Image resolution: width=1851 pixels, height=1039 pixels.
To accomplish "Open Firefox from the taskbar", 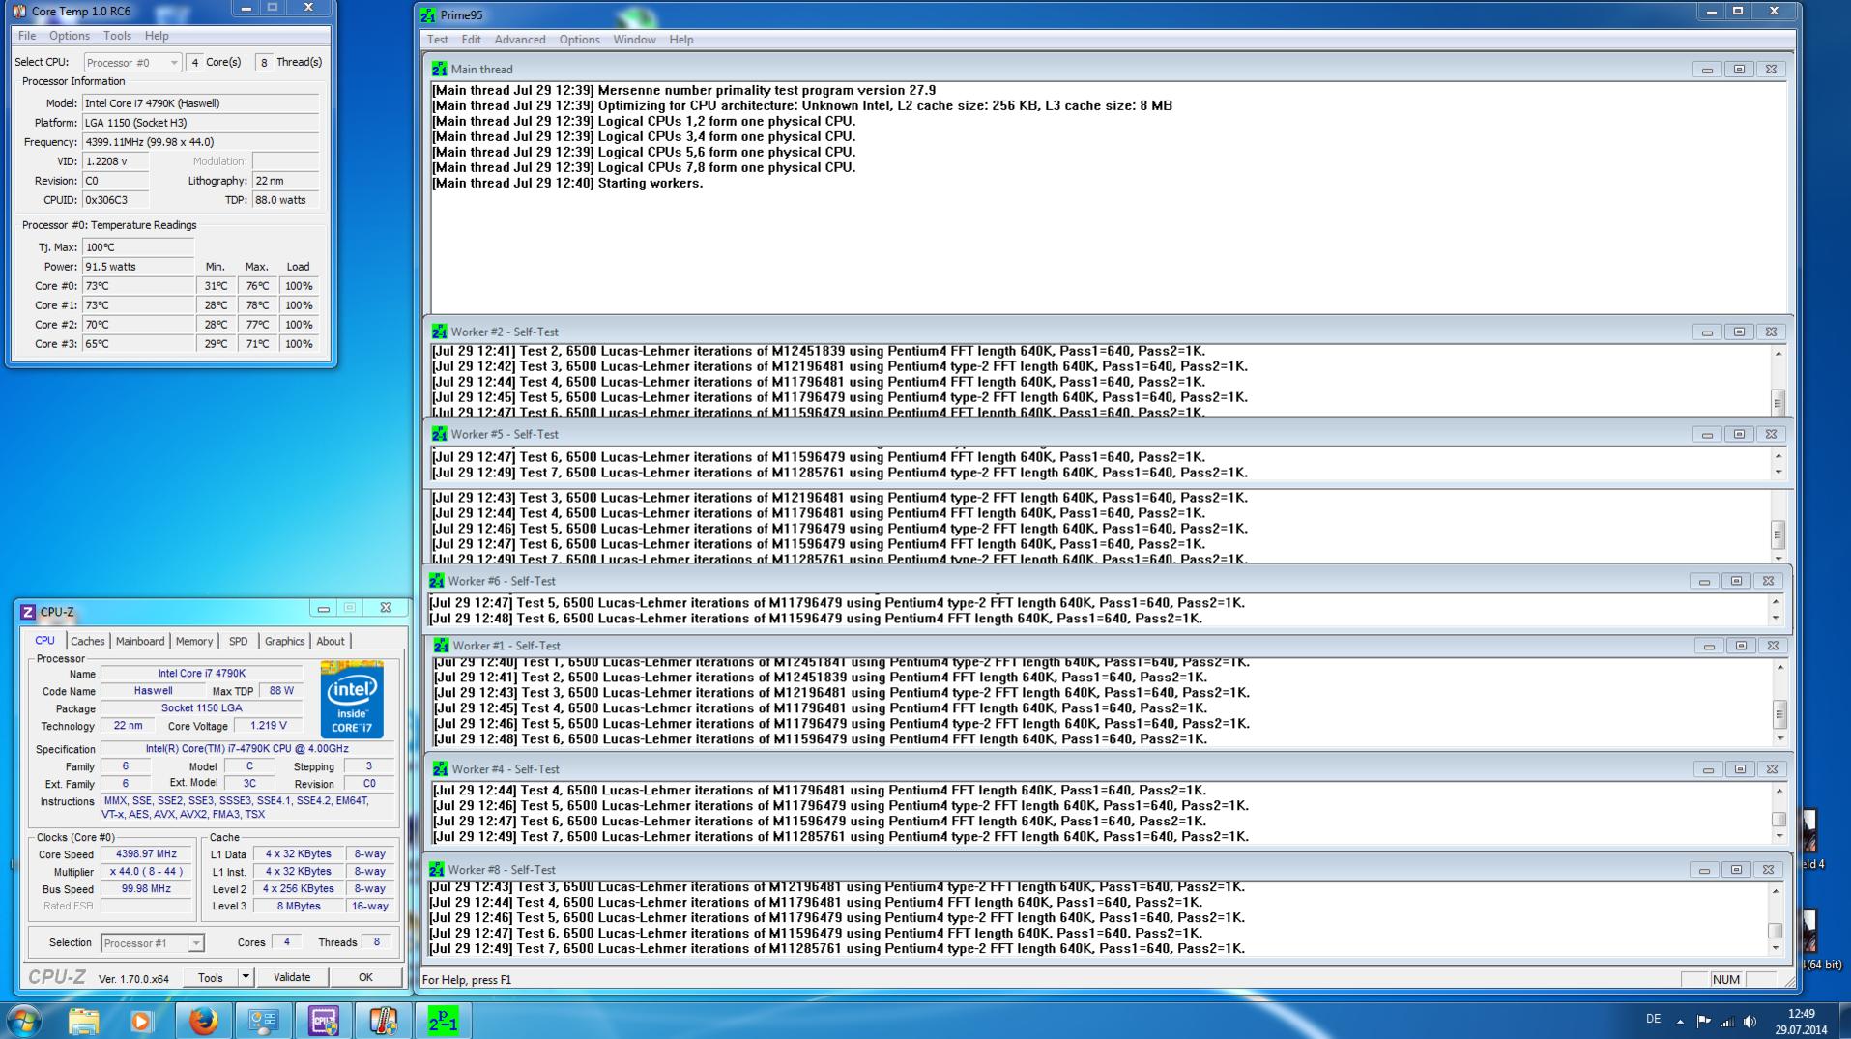I will click(203, 1021).
